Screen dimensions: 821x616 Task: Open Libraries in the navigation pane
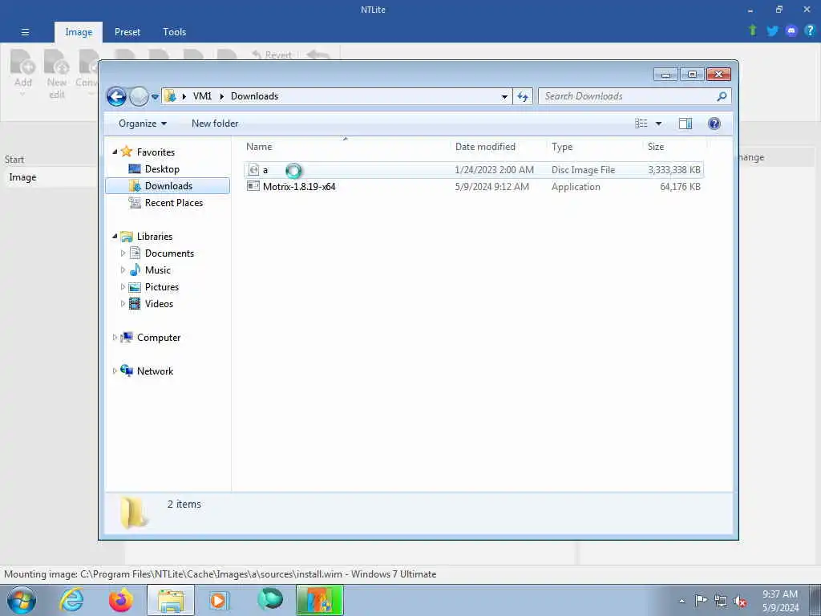(155, 237)
